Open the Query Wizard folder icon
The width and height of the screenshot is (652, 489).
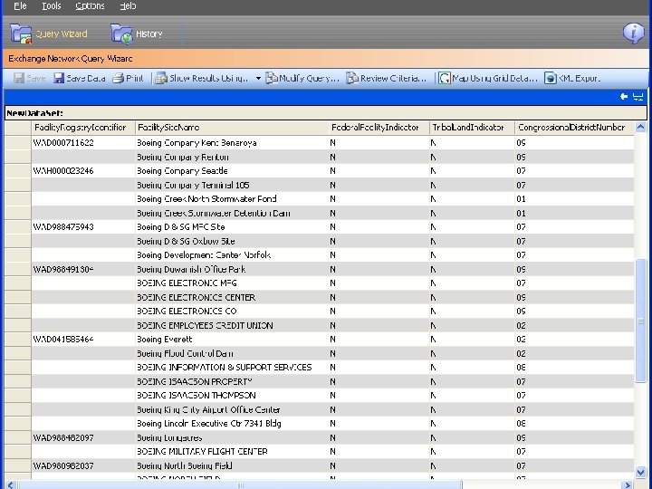click(21, 34)
